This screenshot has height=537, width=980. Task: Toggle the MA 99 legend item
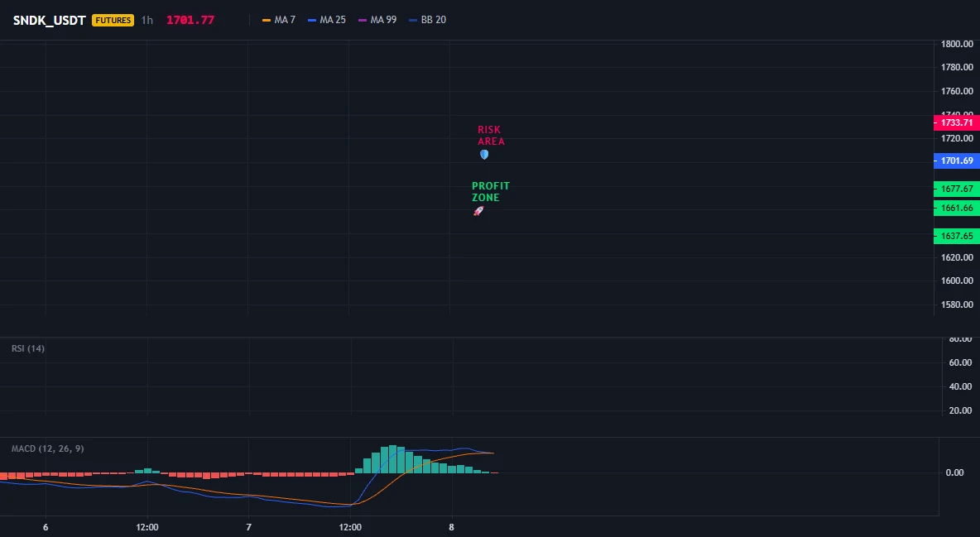[377, 20]
